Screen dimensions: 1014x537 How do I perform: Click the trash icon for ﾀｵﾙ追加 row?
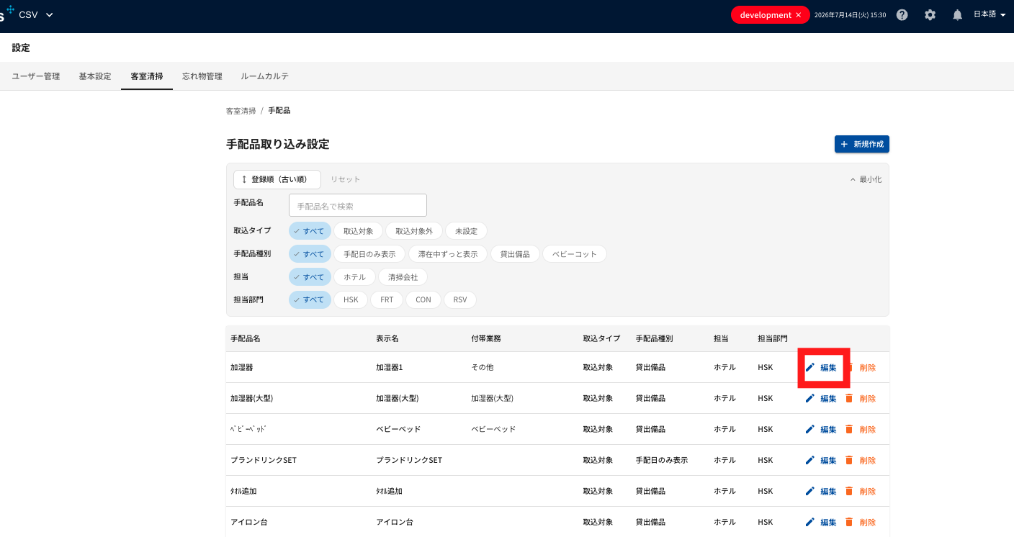(x=848, y=491)
